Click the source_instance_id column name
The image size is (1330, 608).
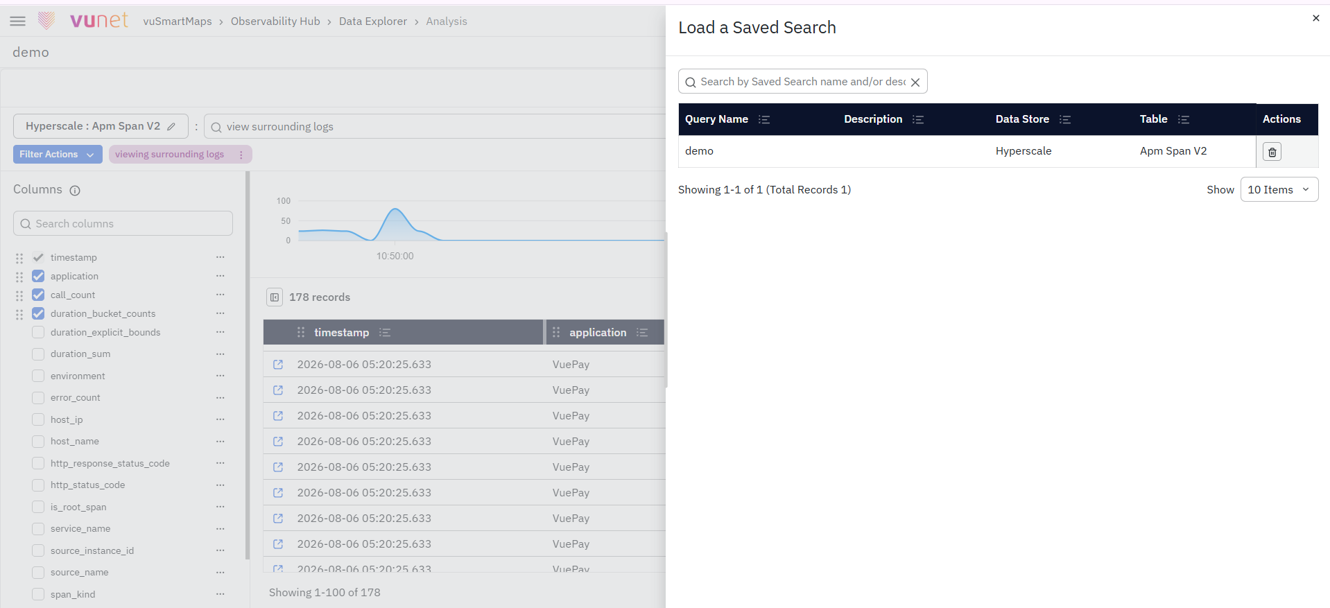pos(92,551)
